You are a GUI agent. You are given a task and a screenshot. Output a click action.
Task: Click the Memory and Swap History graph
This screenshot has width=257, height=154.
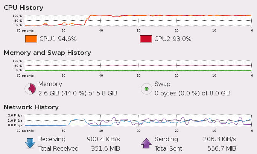138,65
